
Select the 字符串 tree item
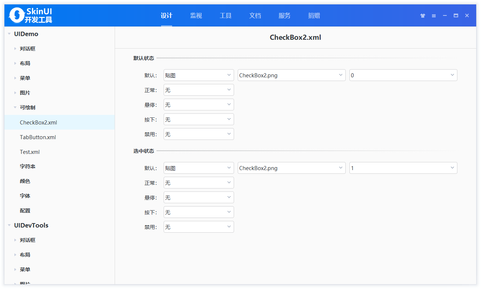tap(60, 166)
